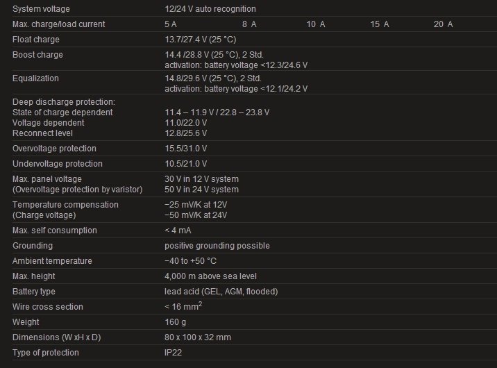The height and width of the screenshot is (368, 497).
Task: Select the 5 A current value
Action: 171,24
